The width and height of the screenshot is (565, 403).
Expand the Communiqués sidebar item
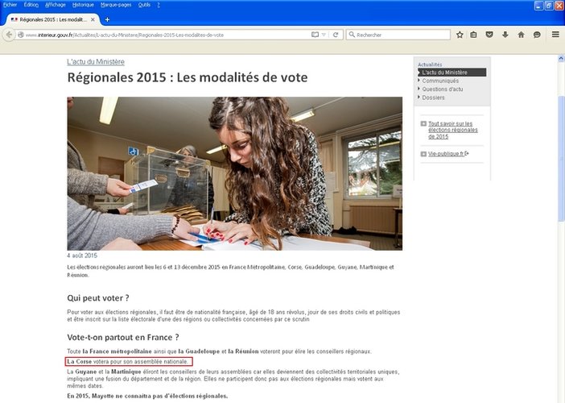[x=440, y=81]
